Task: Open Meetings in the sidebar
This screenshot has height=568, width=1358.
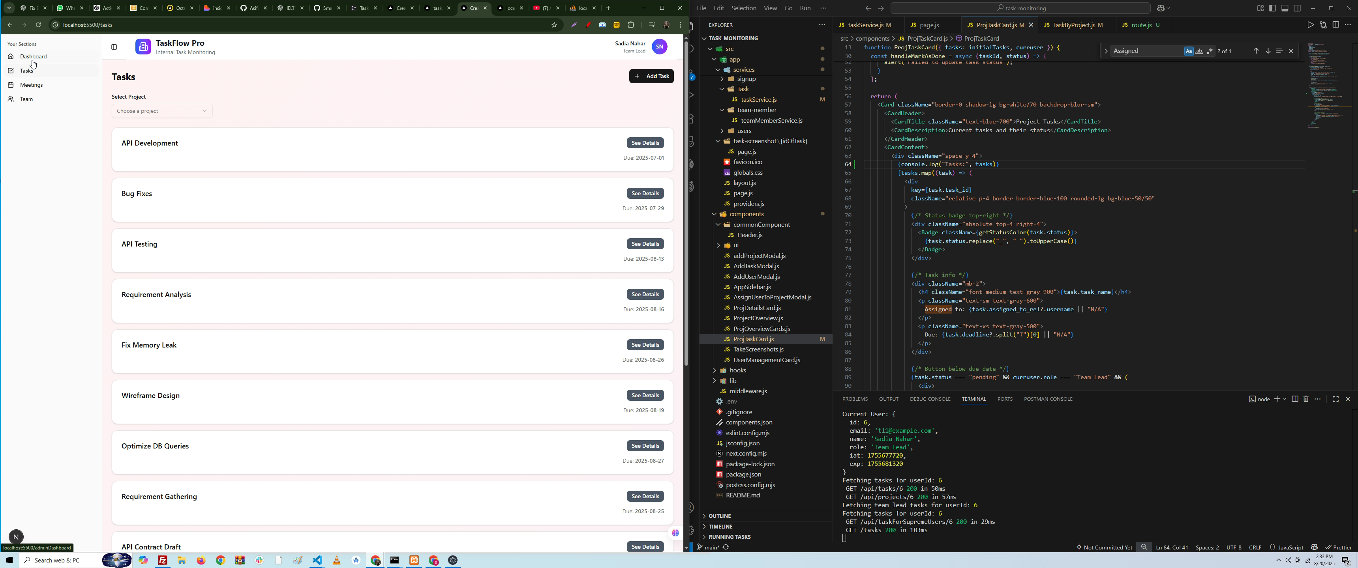Action: 31,85
